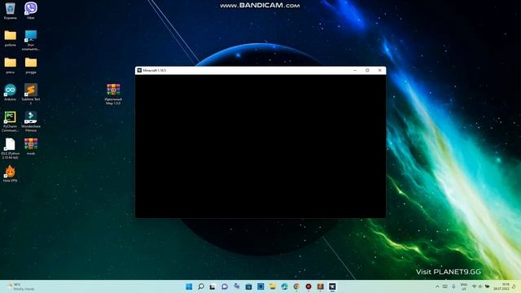Open the Windows Start menu

pyautogui.click(x=189, y=286)
